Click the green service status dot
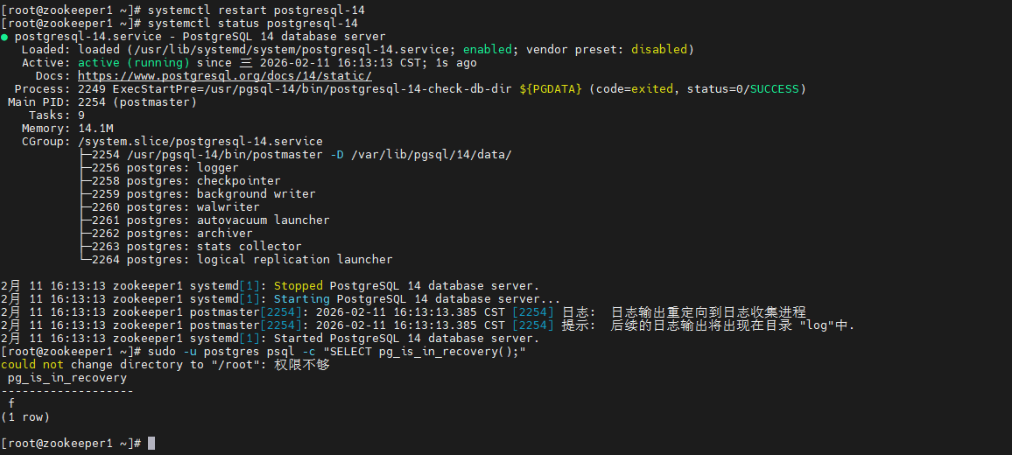 [5, 37]
